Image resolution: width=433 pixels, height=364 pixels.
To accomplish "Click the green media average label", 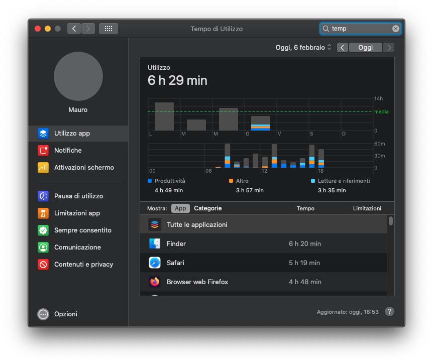I will point(381,111).
